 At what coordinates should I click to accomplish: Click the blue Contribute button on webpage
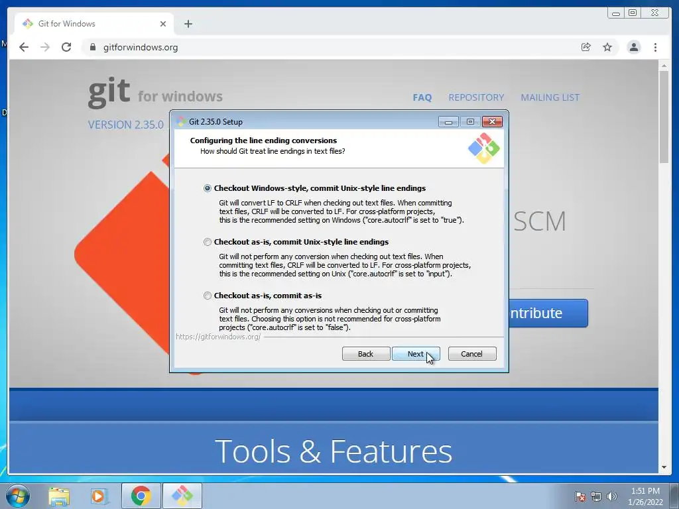tap(548, 313)
